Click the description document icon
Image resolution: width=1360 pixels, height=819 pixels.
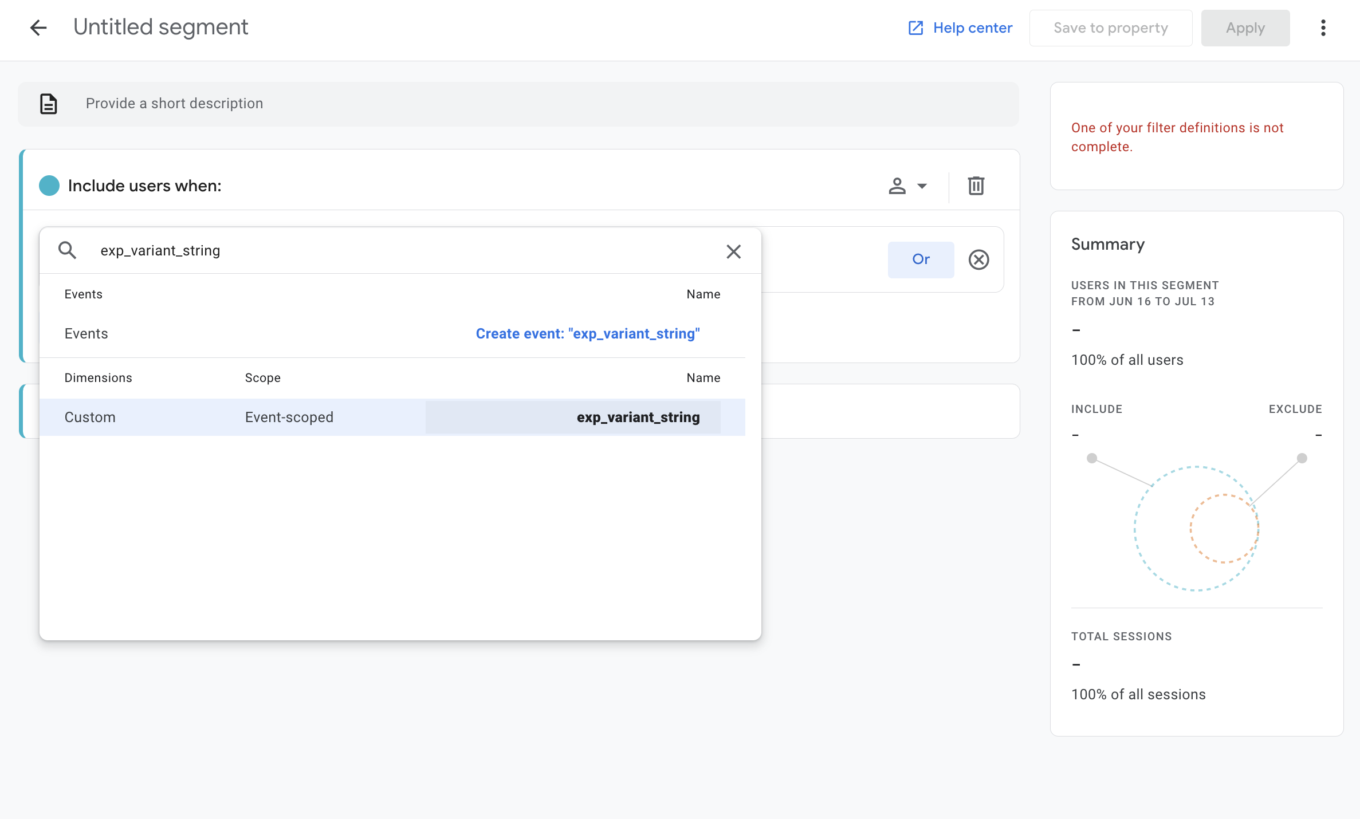click(49, 104)
